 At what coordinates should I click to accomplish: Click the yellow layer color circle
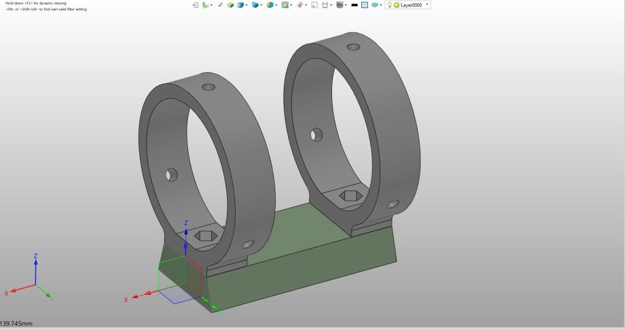point(397,5)
